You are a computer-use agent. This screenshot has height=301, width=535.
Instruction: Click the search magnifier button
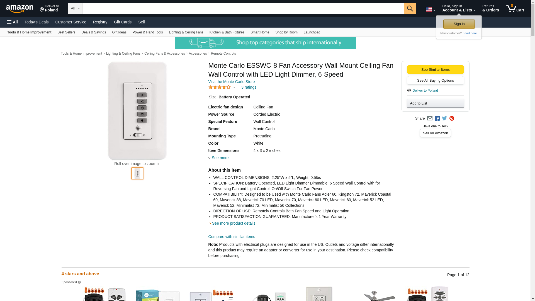point(410,8)
